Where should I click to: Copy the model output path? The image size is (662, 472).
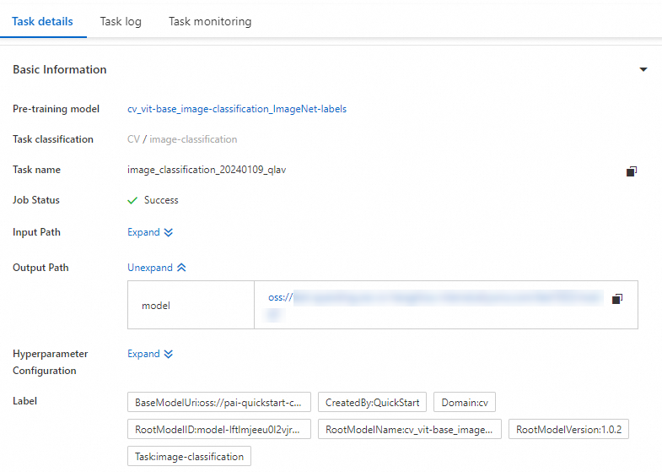(x=617, y=299)
